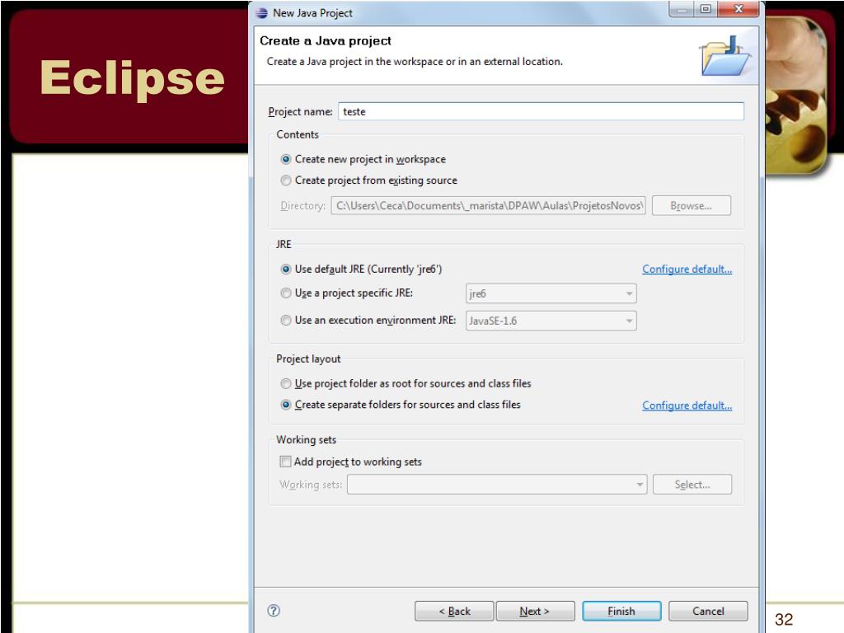Click the 'Create a Java project' heading
Image resolution: width=844 pixels, height=633 pixels.
click(x=325, y=41)
